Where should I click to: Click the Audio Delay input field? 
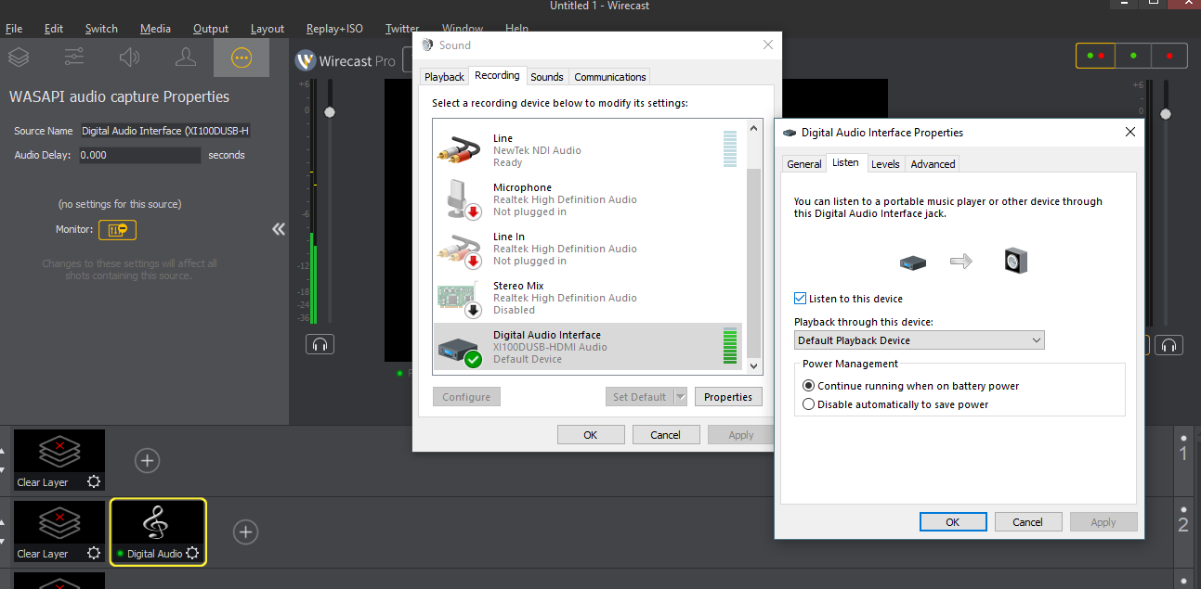[139, 155]
